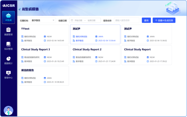The image size is (187, 117).
Task: Select the 开始日期 start date field
Action: click(78, 21)
